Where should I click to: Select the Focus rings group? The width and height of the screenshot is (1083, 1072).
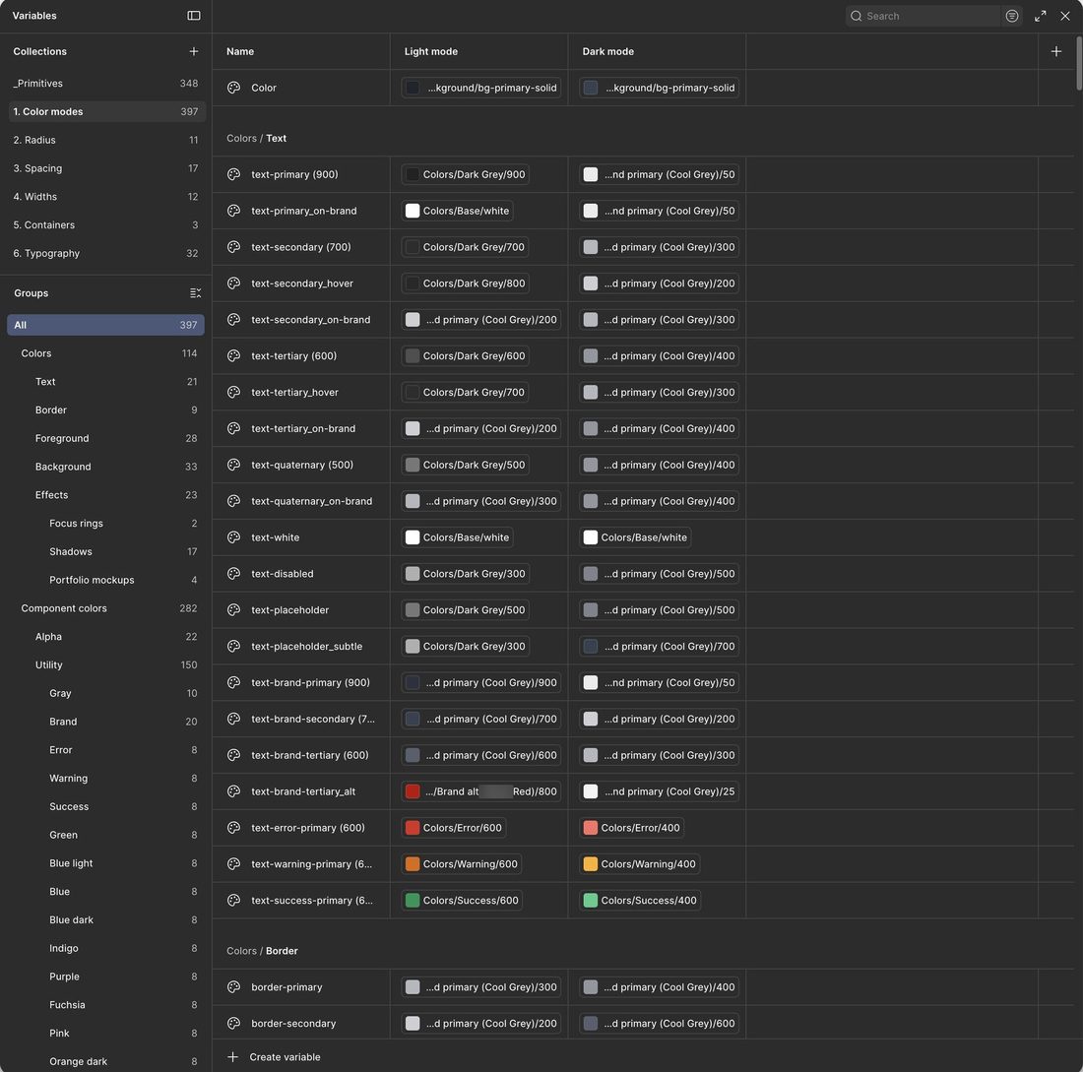pos(105,523)
